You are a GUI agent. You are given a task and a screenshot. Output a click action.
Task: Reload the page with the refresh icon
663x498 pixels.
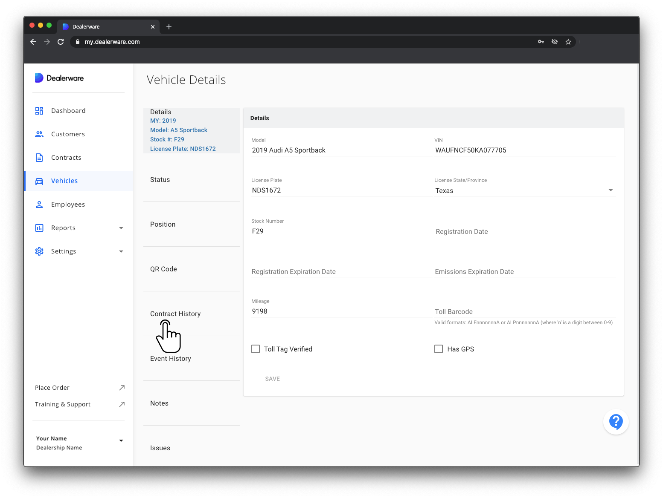61,42
